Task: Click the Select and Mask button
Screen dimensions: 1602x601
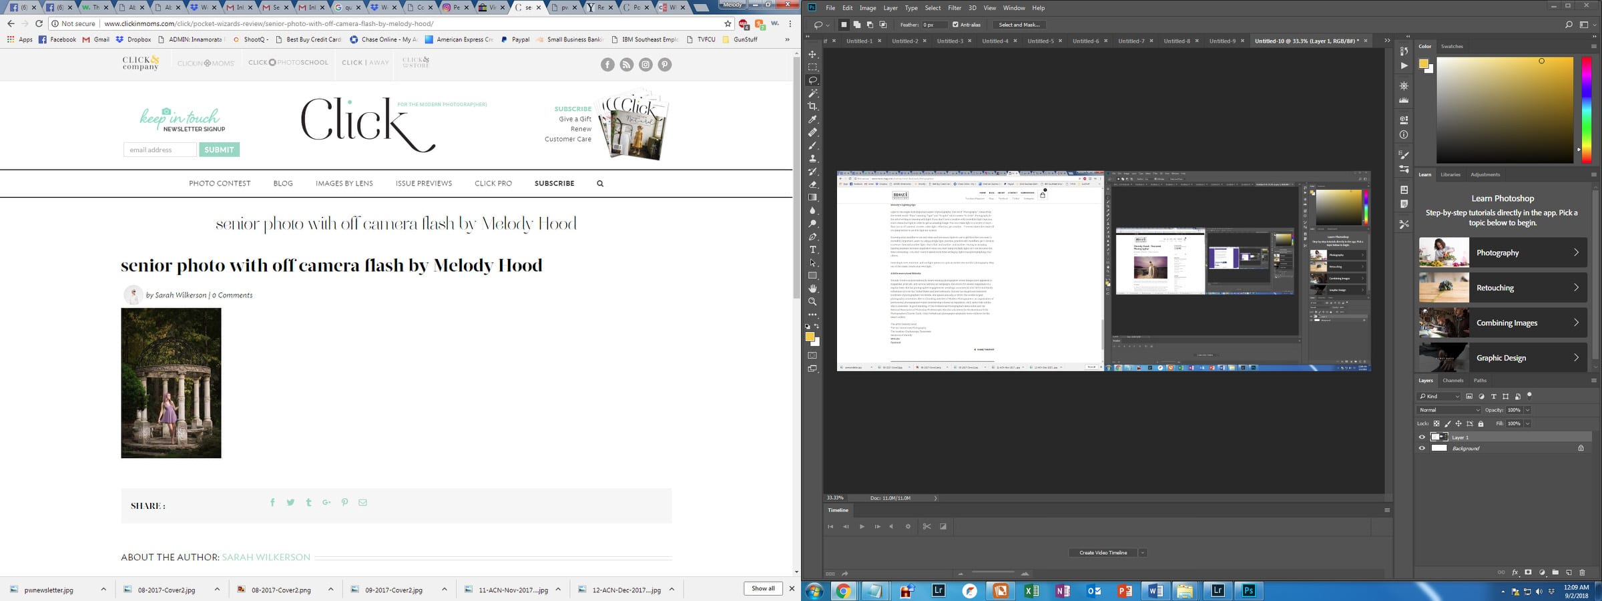Action: click(x=1019, y=25)
